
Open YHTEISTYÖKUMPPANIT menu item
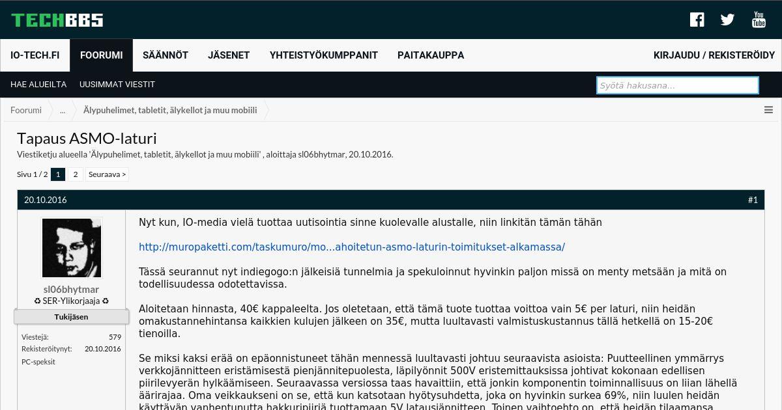tap(324, 55)
